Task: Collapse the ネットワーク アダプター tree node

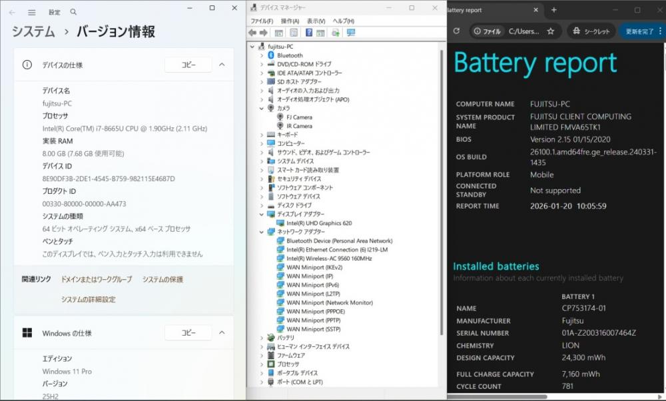Action: coord(262,232)
